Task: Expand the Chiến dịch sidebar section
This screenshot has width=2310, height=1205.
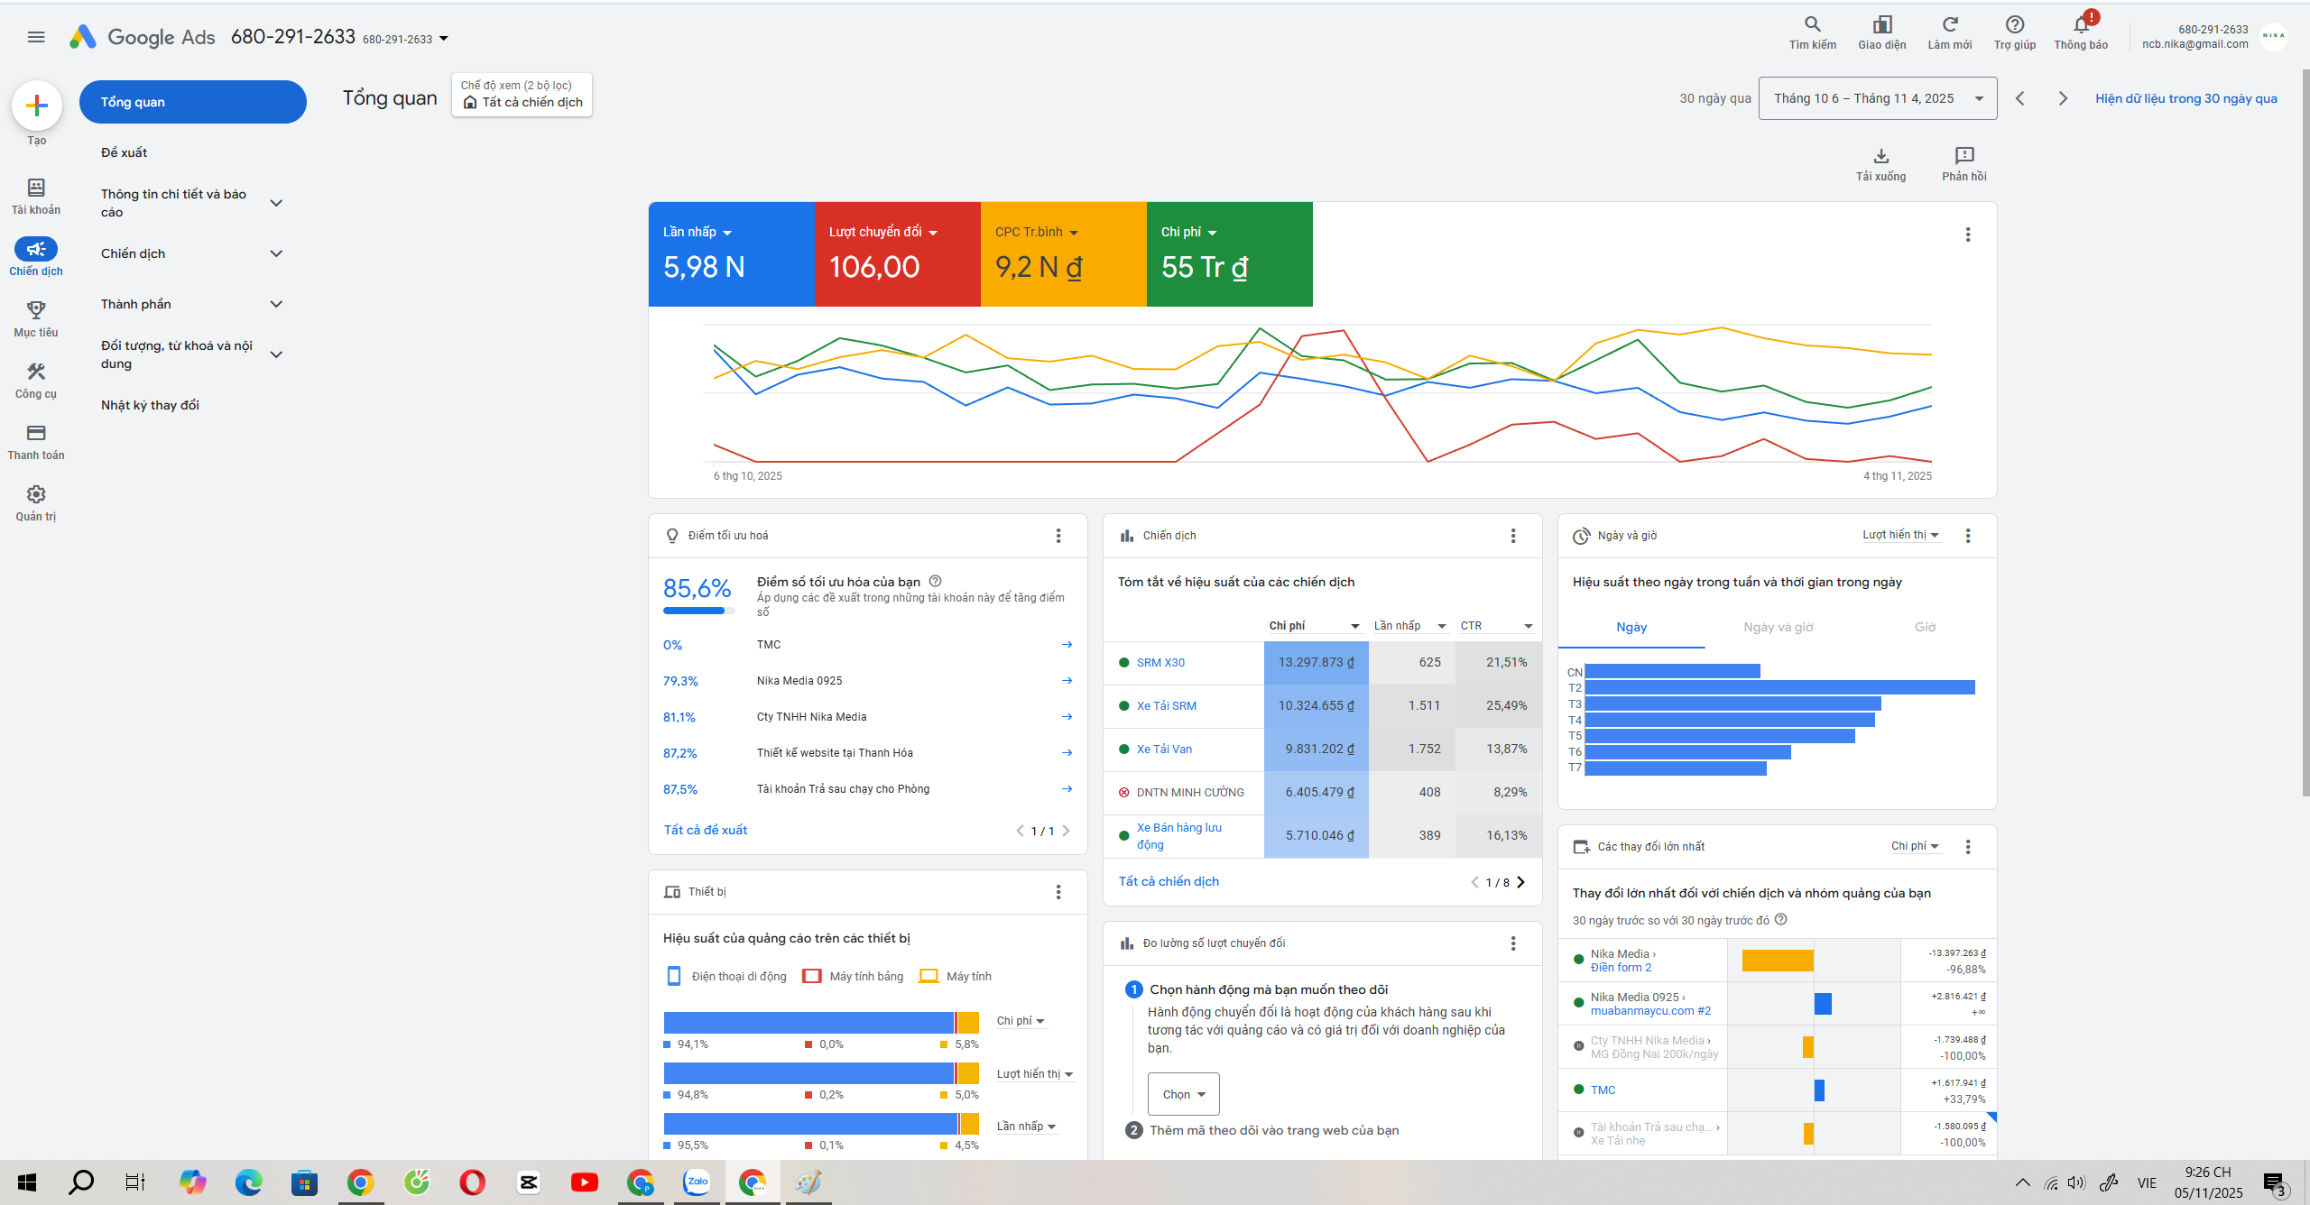Action: (276, 253)
